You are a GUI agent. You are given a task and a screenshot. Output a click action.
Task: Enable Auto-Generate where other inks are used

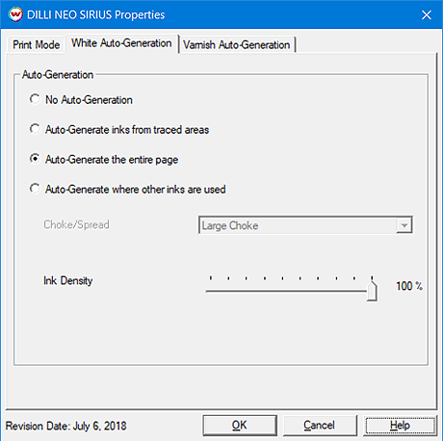35,189
